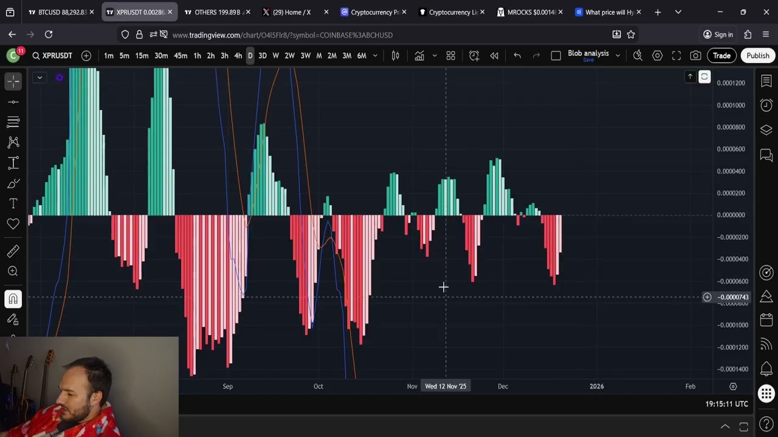
Task: Open the Blob analysis layout dropdown arrow
Action: [618, 56]
